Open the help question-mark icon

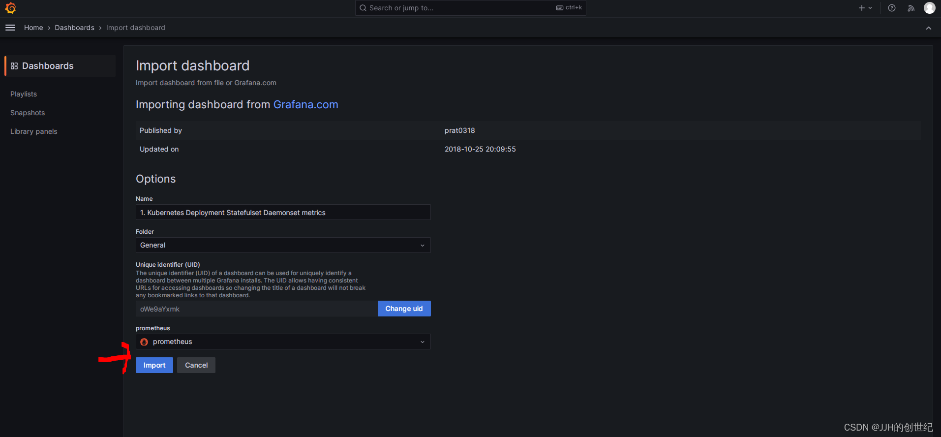(892, 8)
